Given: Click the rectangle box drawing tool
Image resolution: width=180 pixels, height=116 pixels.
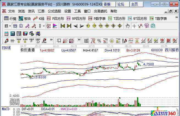Looking at the screenshot, I should (59, 41).
